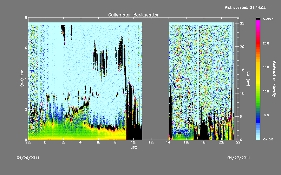
Task: Click the date label 04/27/2011
Action: coord(238,158)
